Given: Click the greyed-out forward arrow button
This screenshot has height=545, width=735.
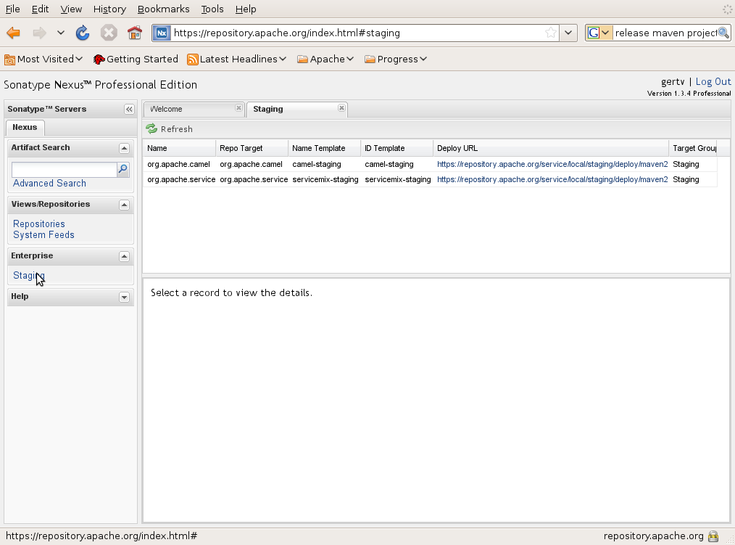Looking at the screenshot, I should tap(39, 33).
